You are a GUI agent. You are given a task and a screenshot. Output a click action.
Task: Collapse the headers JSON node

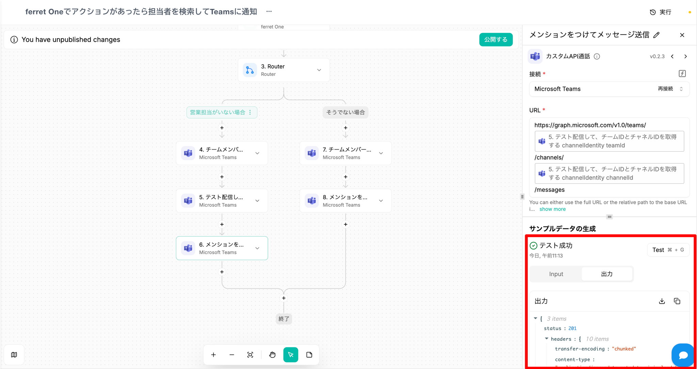547,339
